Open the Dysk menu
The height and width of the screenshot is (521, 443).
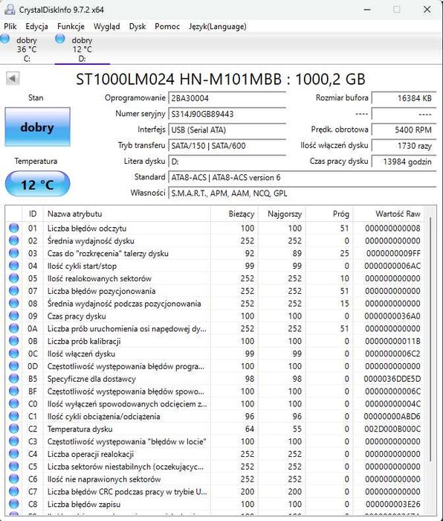tap(138, 26)
